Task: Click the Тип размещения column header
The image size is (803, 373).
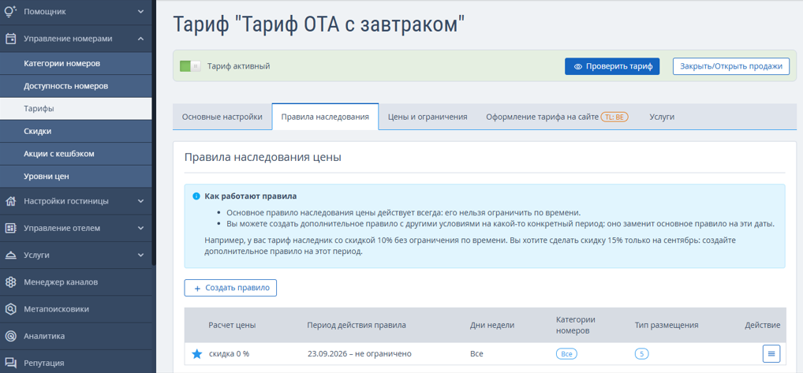Action: (667, 325)
